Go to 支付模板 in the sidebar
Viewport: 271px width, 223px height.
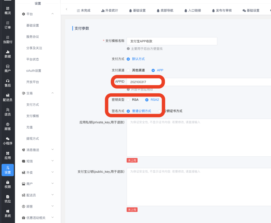(x=33, y=116)
